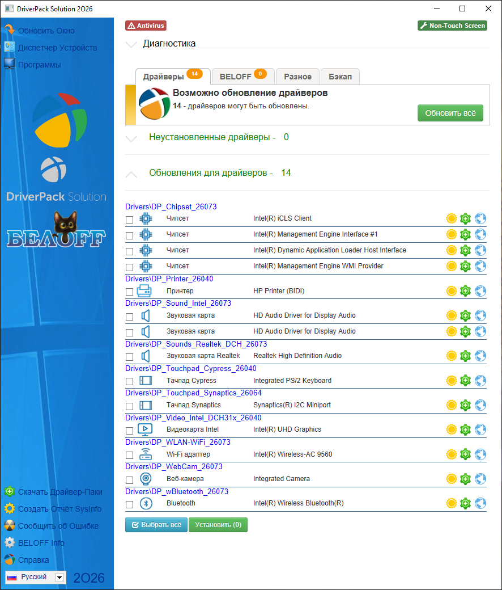Tick checkbox for Intel(R) iCLS Client
The width and height of the screenshot is (502, 590).
[x=129, y=220]
